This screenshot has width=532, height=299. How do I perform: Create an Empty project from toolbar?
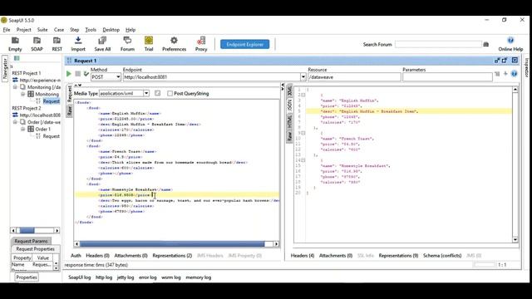15,44
